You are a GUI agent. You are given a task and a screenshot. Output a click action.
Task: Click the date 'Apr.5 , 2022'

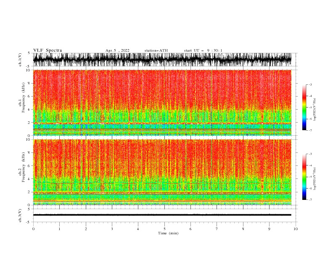(117, 50)
